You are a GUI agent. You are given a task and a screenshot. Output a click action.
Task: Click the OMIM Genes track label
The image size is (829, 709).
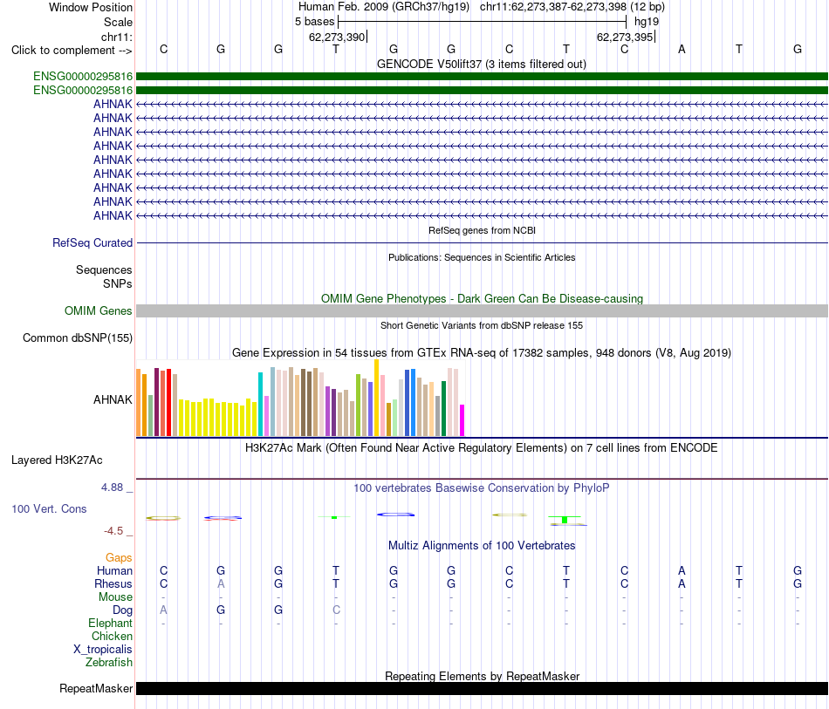(98, 310)
